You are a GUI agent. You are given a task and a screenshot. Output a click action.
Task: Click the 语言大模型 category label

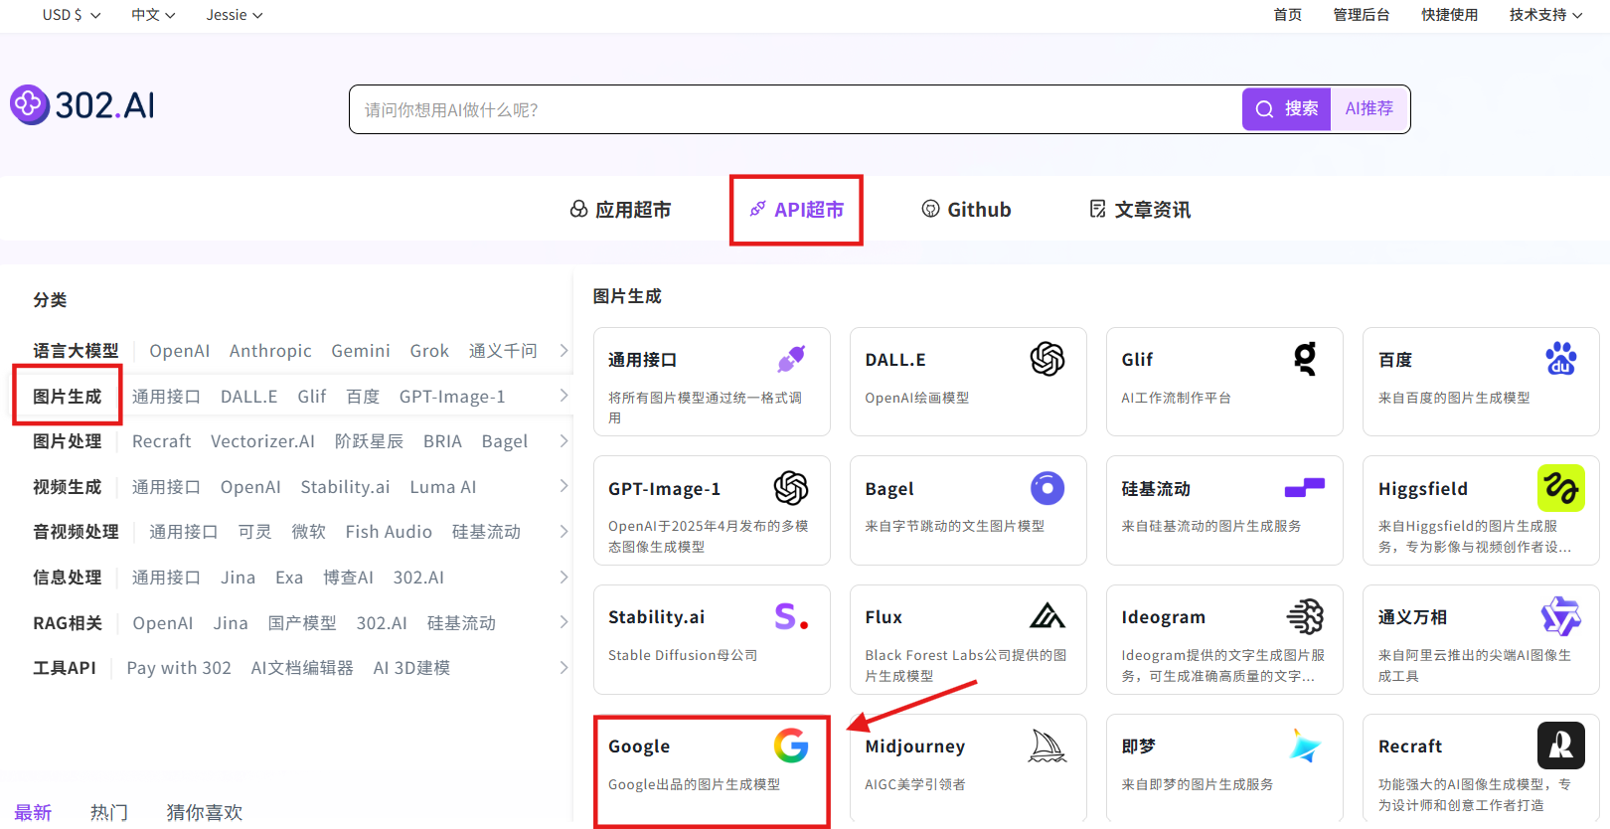76,350
